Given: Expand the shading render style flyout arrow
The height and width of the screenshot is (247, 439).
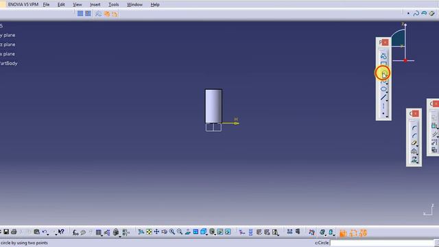Looking at the screenshot, I should 215,235.
